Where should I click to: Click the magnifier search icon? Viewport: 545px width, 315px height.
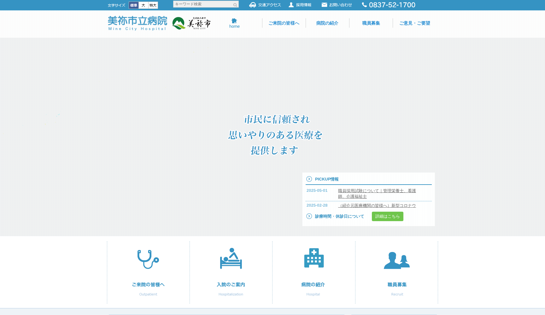(x=235, y=5)
